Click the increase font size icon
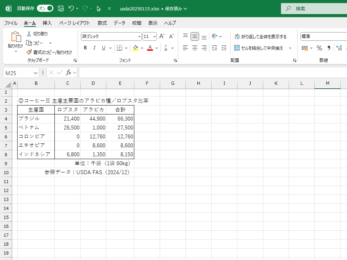The image size is (347, 260). coord(162,36)
